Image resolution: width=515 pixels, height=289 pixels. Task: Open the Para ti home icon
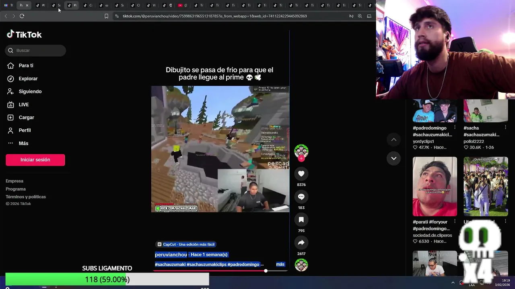point(10,65)
